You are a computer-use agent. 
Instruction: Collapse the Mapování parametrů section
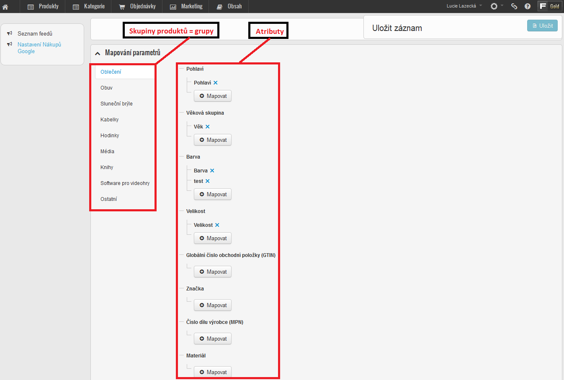98,53
